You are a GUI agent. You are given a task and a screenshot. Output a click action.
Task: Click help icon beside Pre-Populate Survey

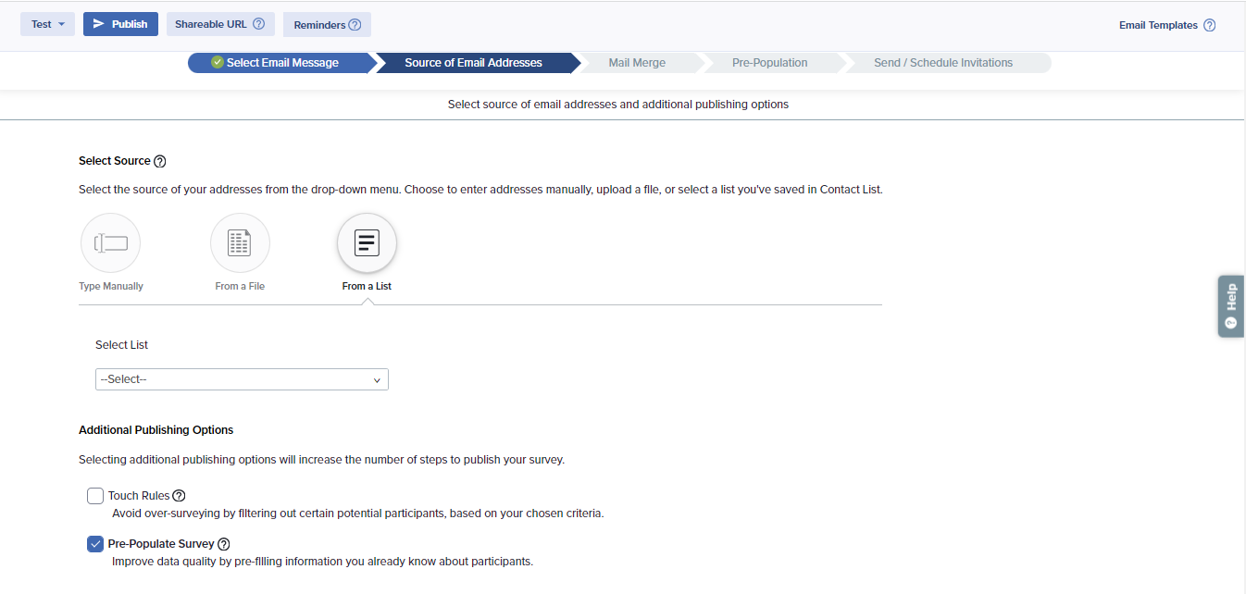[223, 544]
